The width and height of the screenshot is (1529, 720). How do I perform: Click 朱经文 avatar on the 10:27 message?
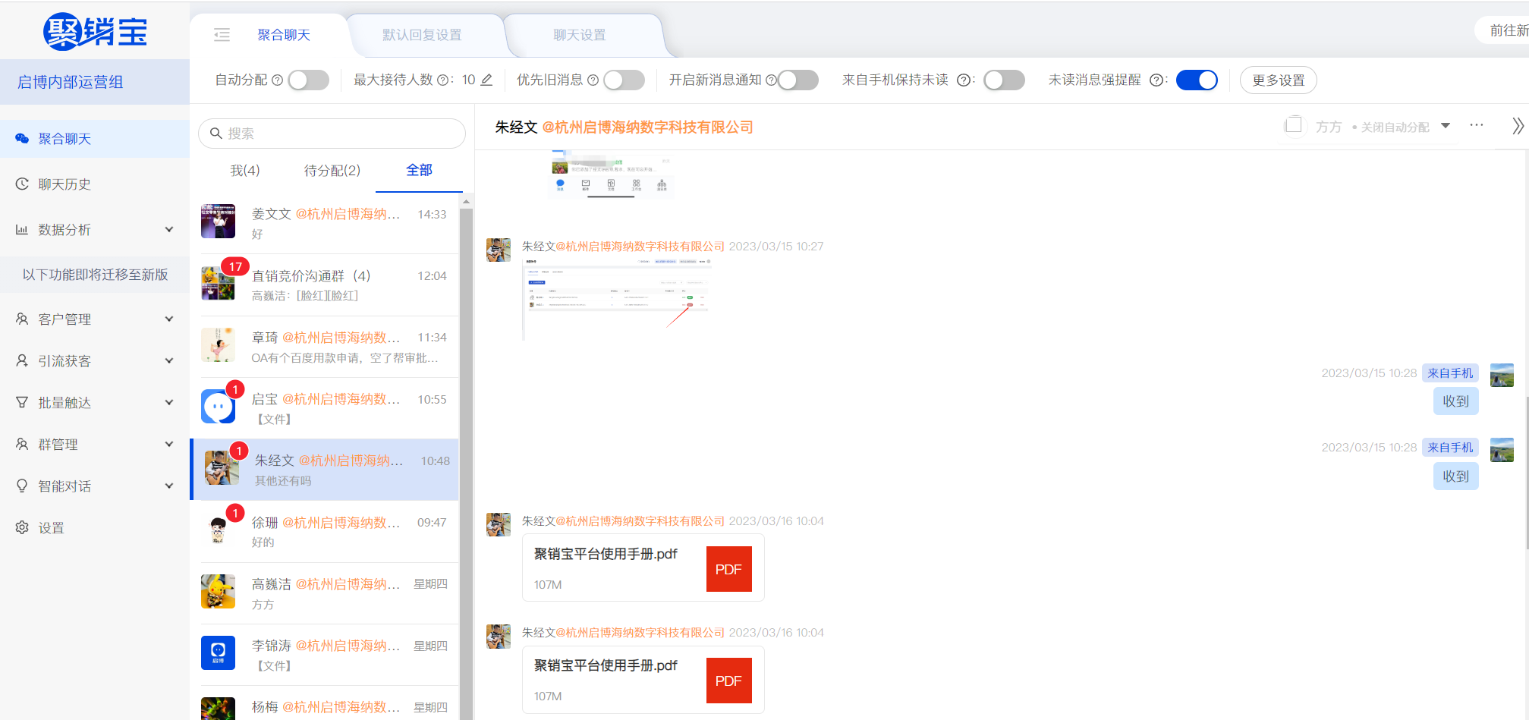coord(499,250)
